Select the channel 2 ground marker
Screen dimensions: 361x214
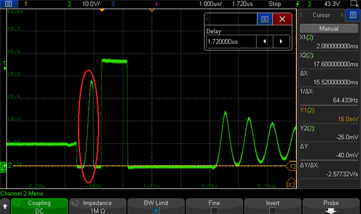pyautogui.click(x=3, y=167)
